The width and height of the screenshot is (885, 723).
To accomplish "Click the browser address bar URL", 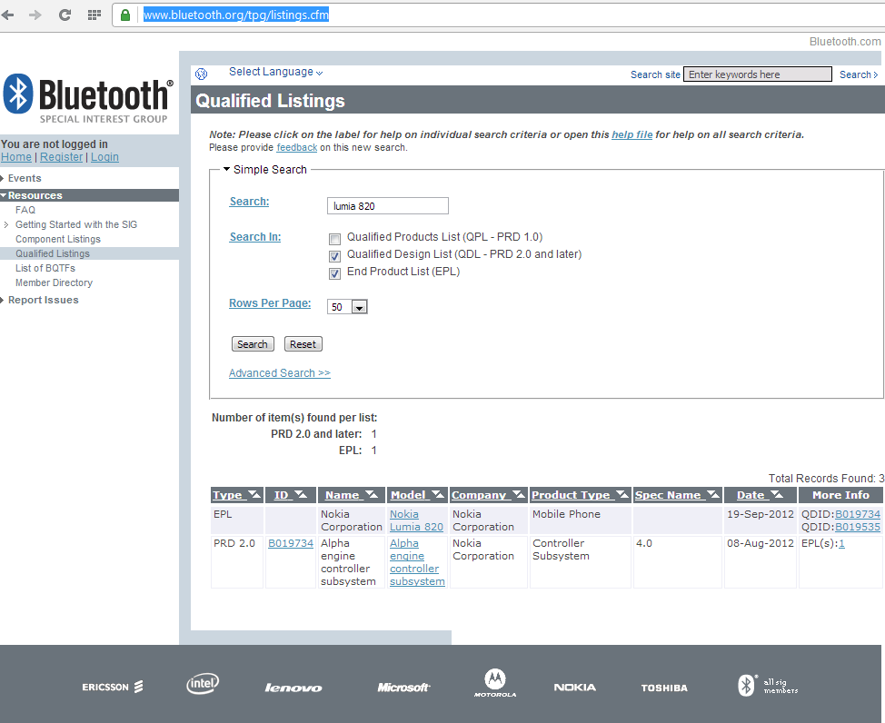I will coord(236,15).
